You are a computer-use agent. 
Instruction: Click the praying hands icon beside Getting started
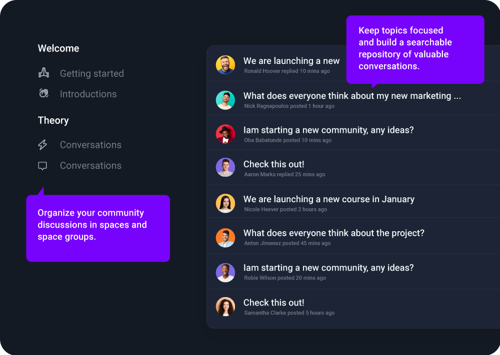[43, 73]
